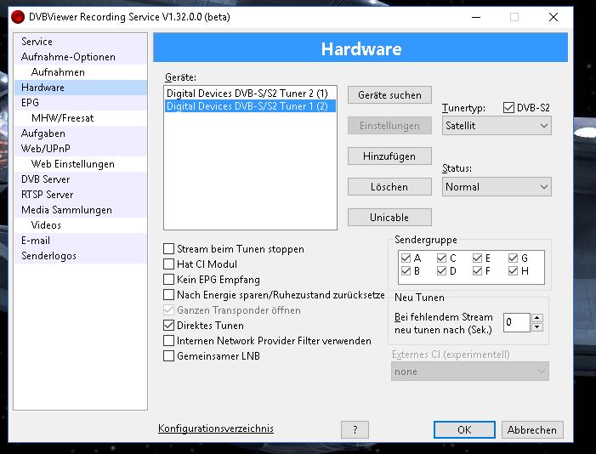
Task: Confirm with the OK button
Action: click(x=464, y=430)
